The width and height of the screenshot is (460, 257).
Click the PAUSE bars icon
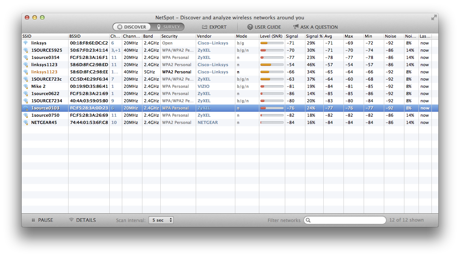[x=33, y=220]
